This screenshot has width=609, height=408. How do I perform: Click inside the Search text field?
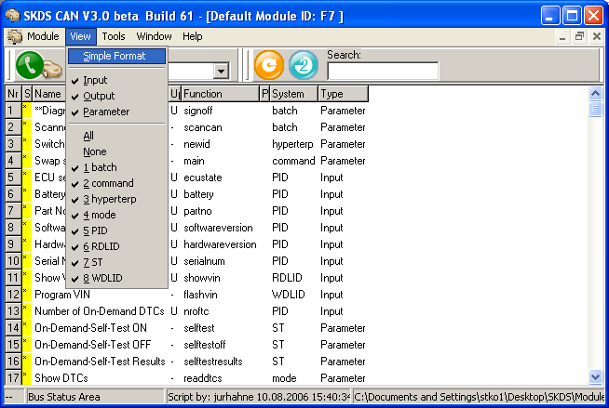click(x=382, y=71)
